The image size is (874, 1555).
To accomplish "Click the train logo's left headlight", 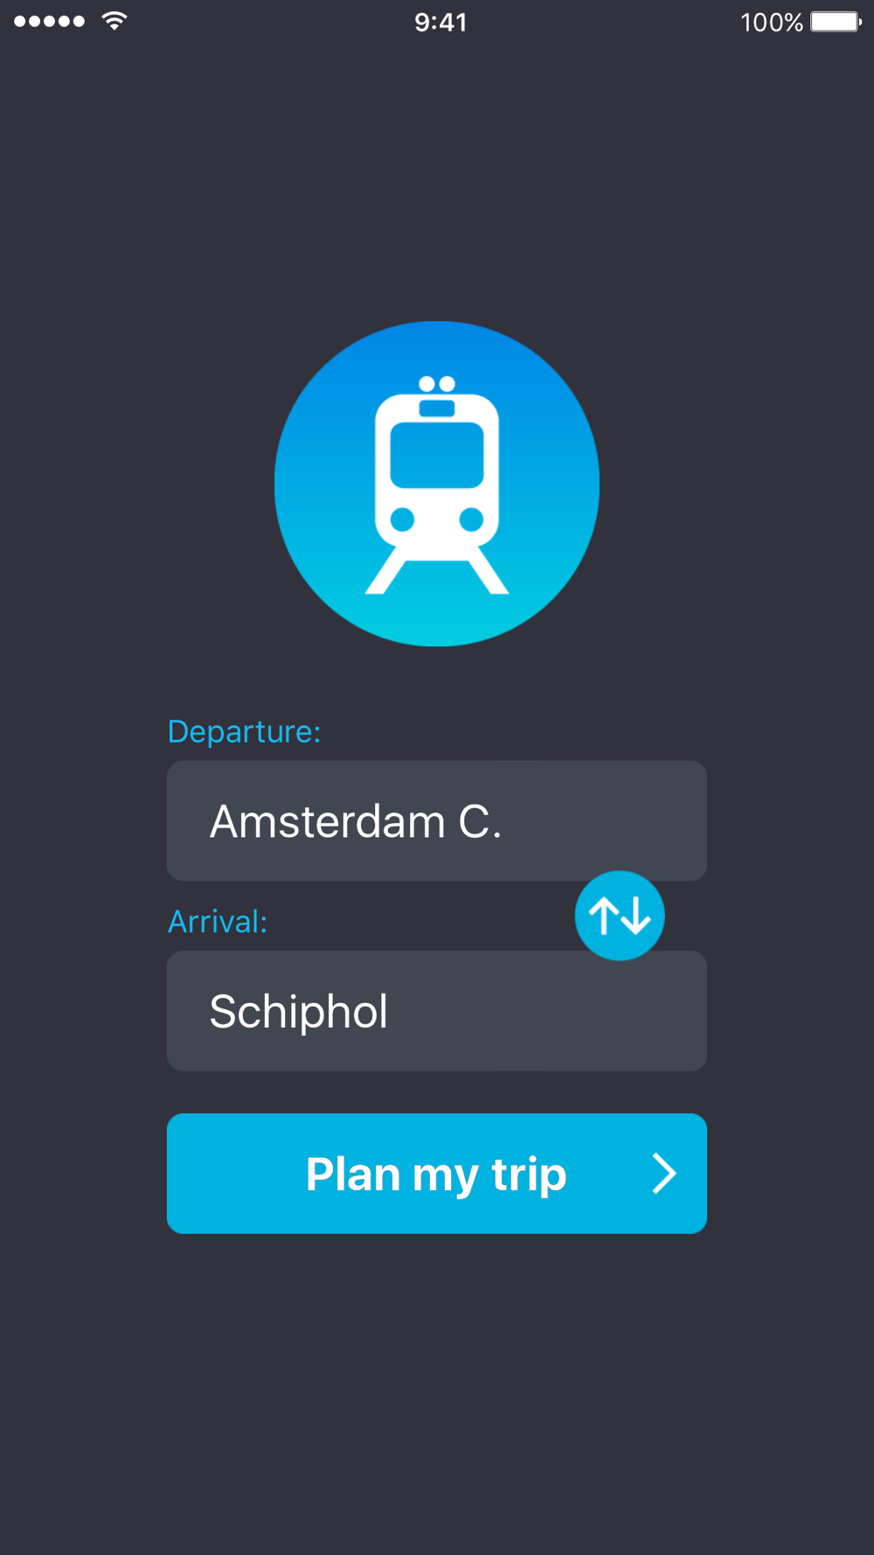I will coord(402,519).
